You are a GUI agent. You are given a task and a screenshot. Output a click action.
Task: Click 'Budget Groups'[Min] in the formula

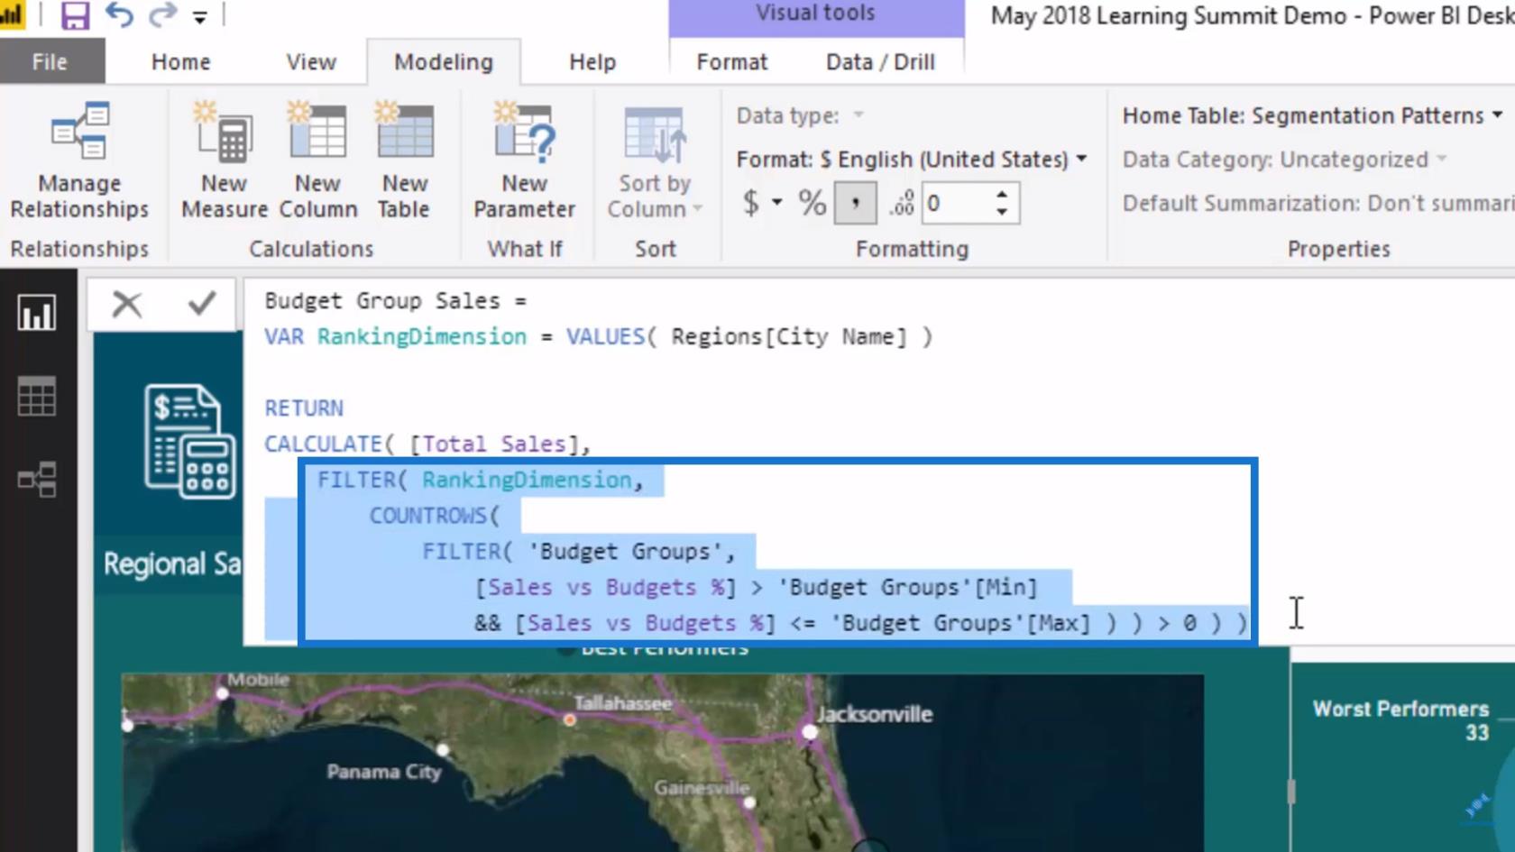(x=908, y=587)
